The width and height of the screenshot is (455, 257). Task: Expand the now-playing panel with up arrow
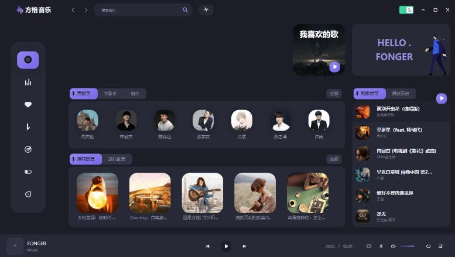[x=15, y=246]
